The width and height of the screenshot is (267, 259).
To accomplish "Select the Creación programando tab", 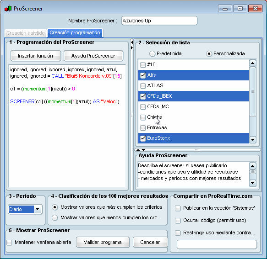I will pyautogui.click(x=75, y=32).
